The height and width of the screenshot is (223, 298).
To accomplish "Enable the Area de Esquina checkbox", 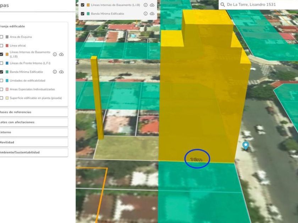I will tap(1, 37).
